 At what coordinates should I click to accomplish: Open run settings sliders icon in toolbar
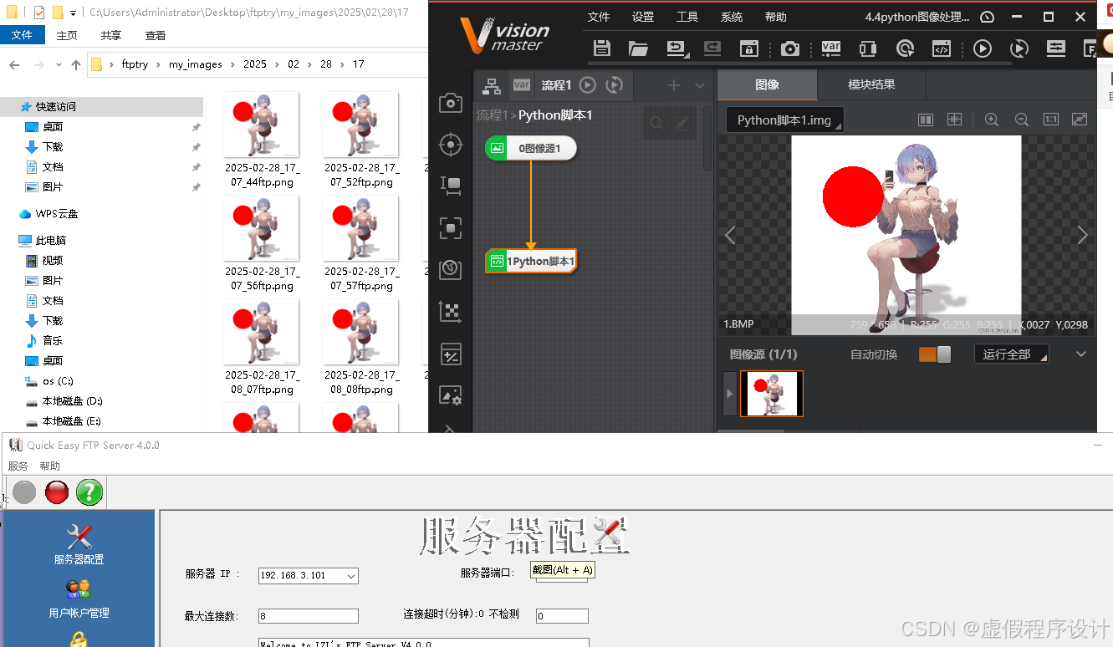click(x=1056, y=48)
